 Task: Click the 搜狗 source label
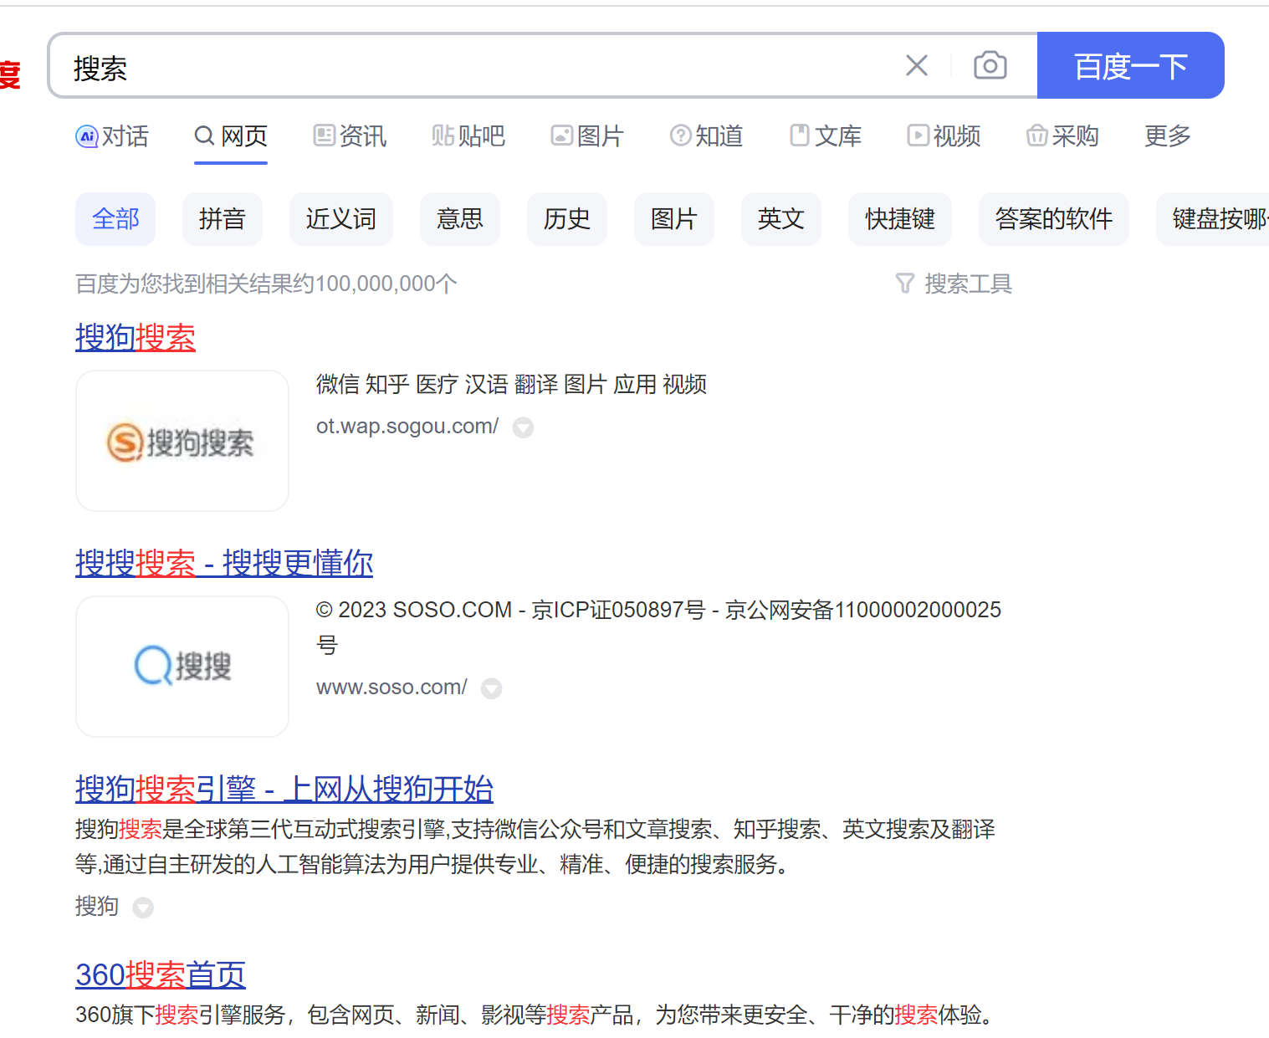coord(97,907)
